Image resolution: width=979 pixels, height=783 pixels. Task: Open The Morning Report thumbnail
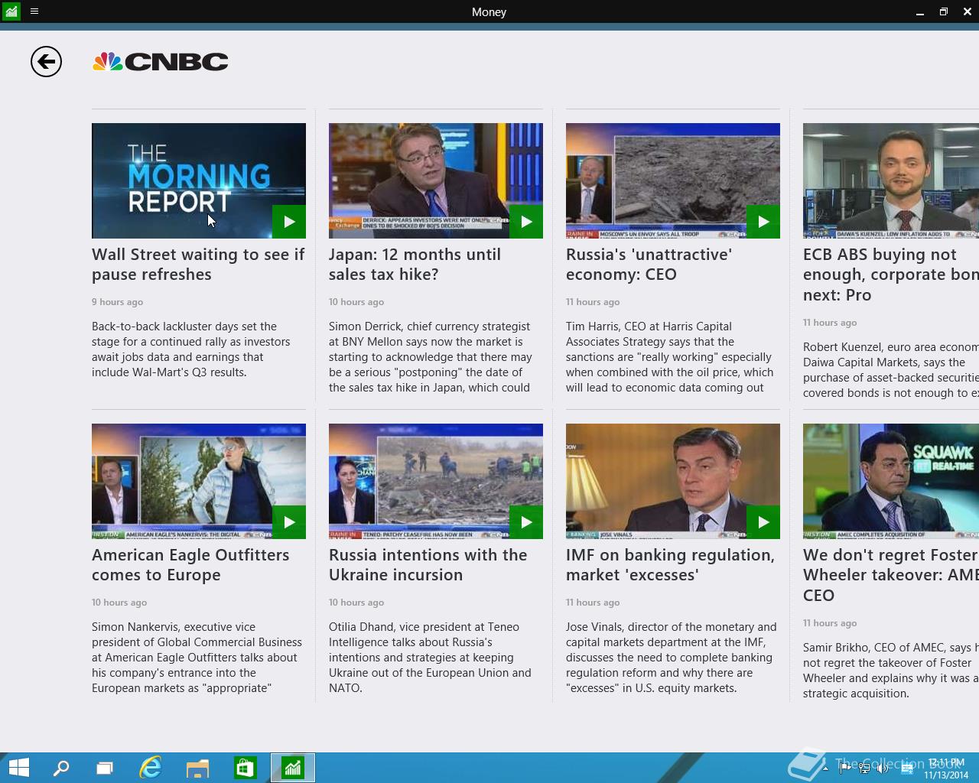point(199,180)
